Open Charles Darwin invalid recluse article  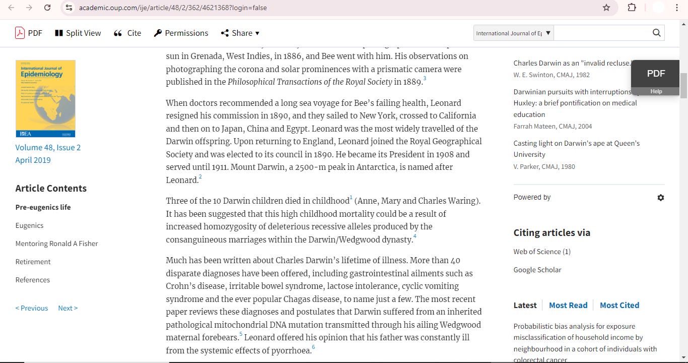point(572,63)
